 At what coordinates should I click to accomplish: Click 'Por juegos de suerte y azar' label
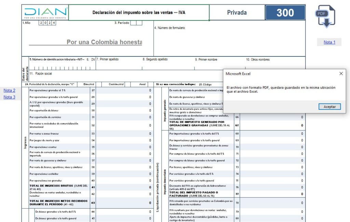tap(44, 140)
